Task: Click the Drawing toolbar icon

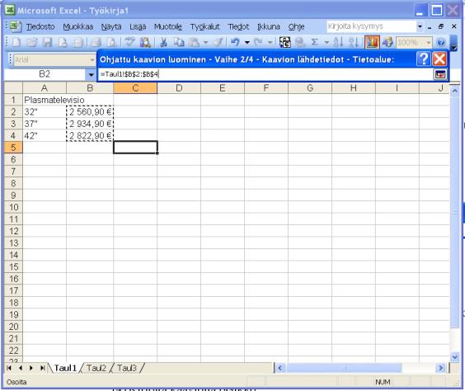Action: tap(387, 42)
